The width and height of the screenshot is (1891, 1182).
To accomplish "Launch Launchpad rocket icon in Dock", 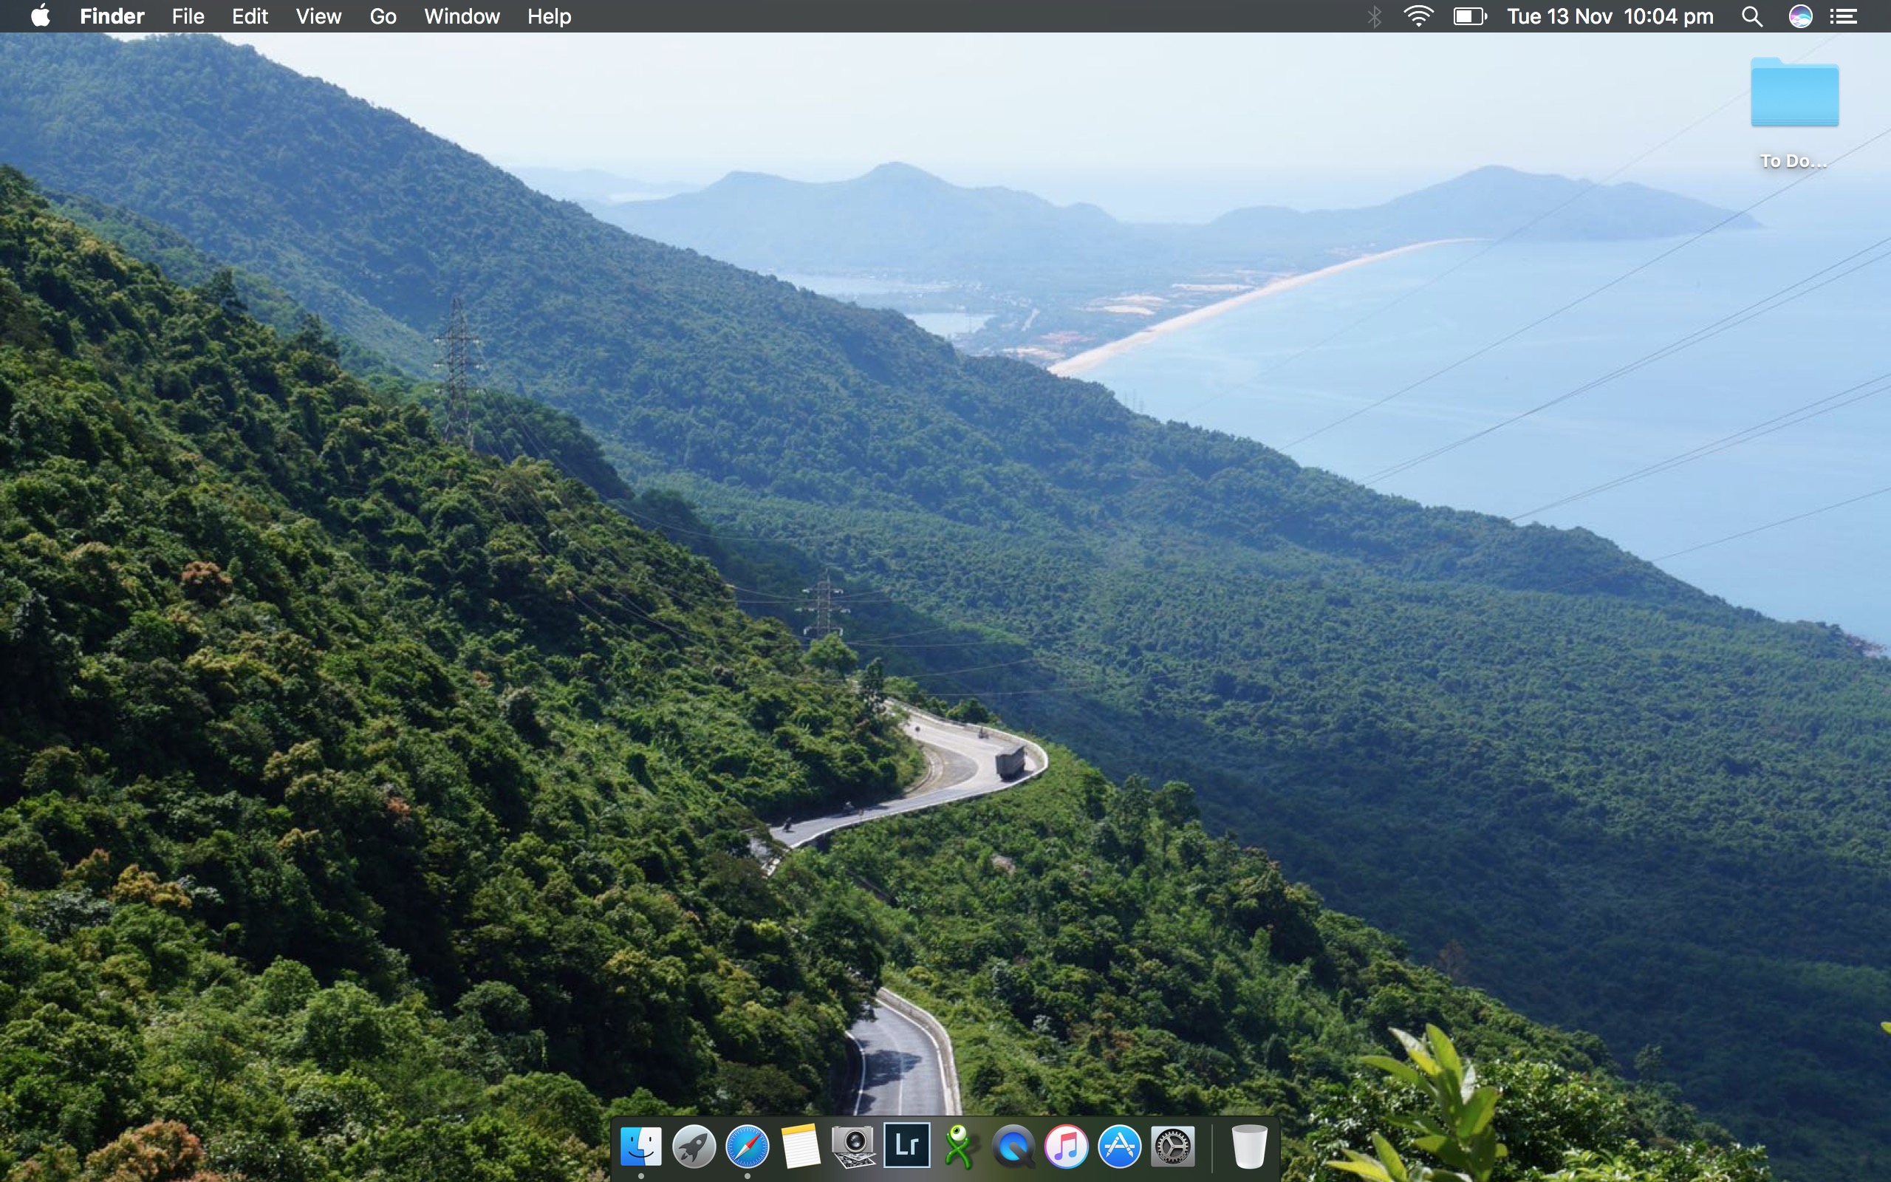I will [694, 1147].
